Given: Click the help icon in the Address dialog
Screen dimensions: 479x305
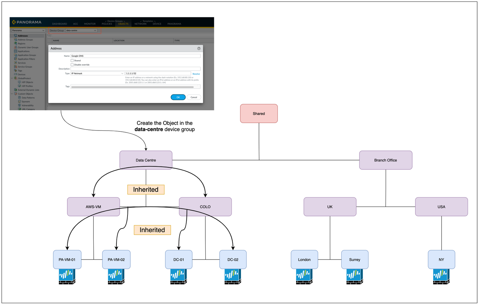Looking at the screenshot, I should tap(199, 48).
